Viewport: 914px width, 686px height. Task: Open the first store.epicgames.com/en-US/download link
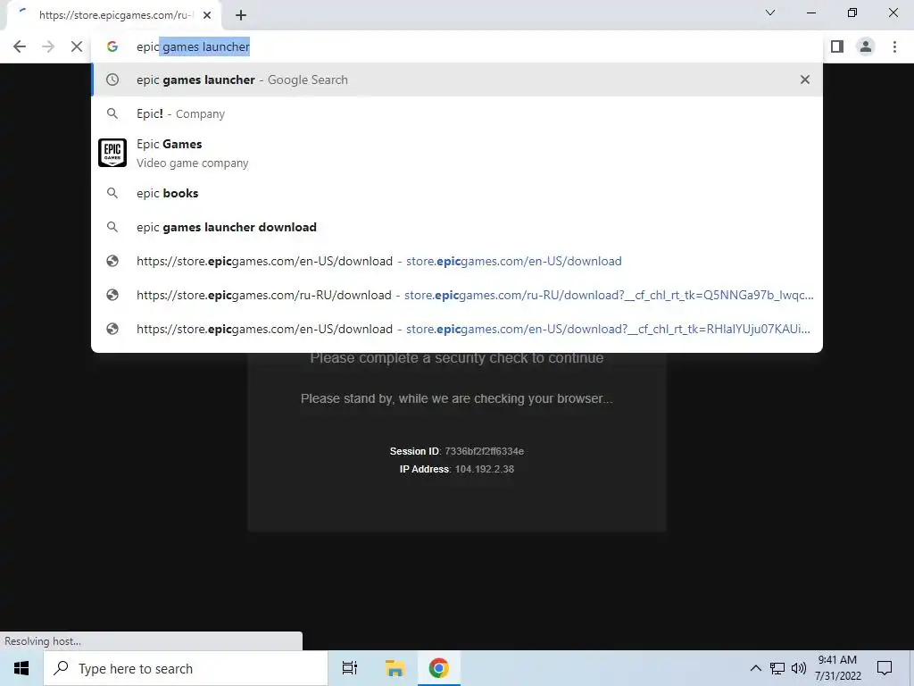pos(457,261)
